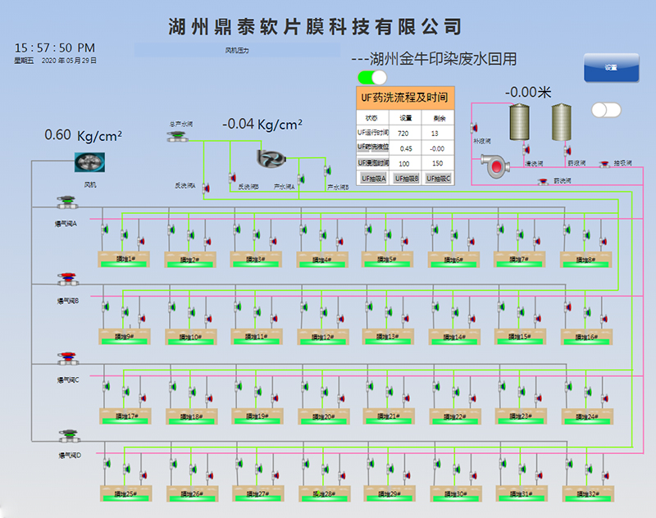Click the 补液阀 valve icon
The image size is (656, 518).
tap(474, 128)
